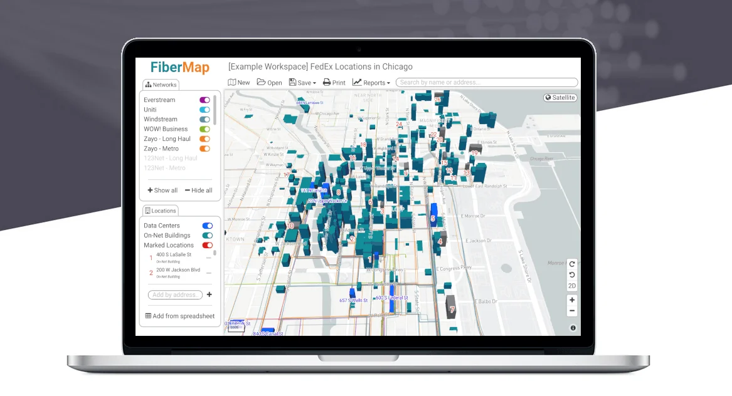
Task: Click New in the toolbar
Action: [239, 83]
